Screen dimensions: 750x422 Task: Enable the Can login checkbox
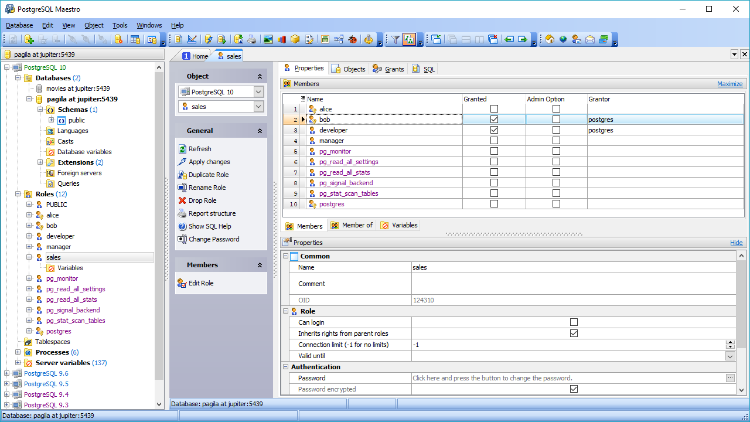click(574, 322)
